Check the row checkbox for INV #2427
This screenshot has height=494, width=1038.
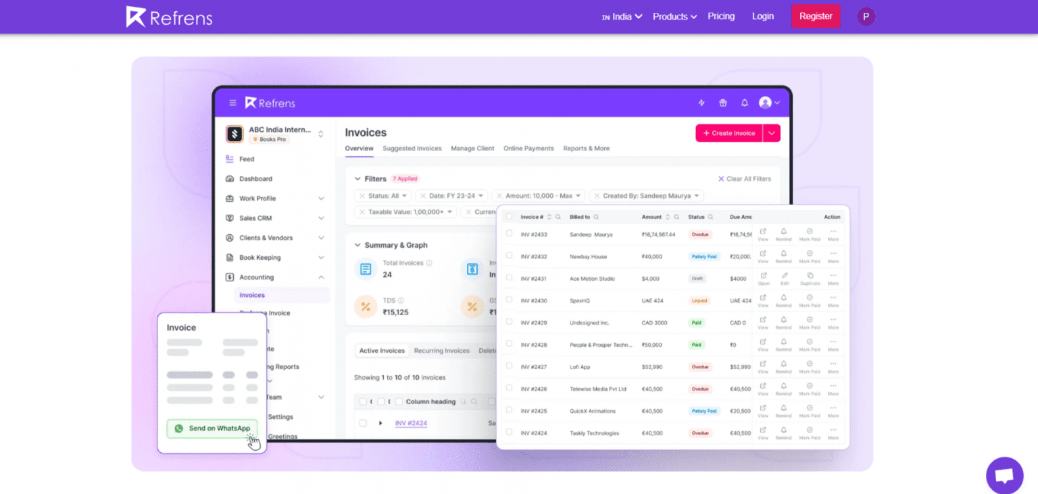510,366
